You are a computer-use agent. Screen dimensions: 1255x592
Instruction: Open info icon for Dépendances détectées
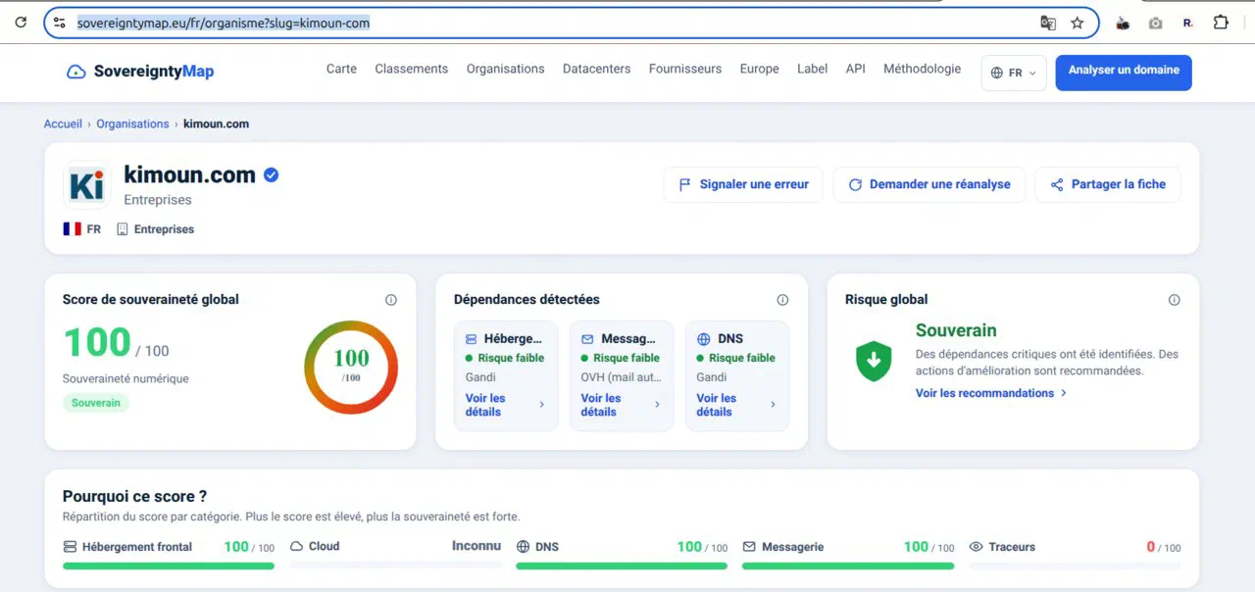point(782,300)
